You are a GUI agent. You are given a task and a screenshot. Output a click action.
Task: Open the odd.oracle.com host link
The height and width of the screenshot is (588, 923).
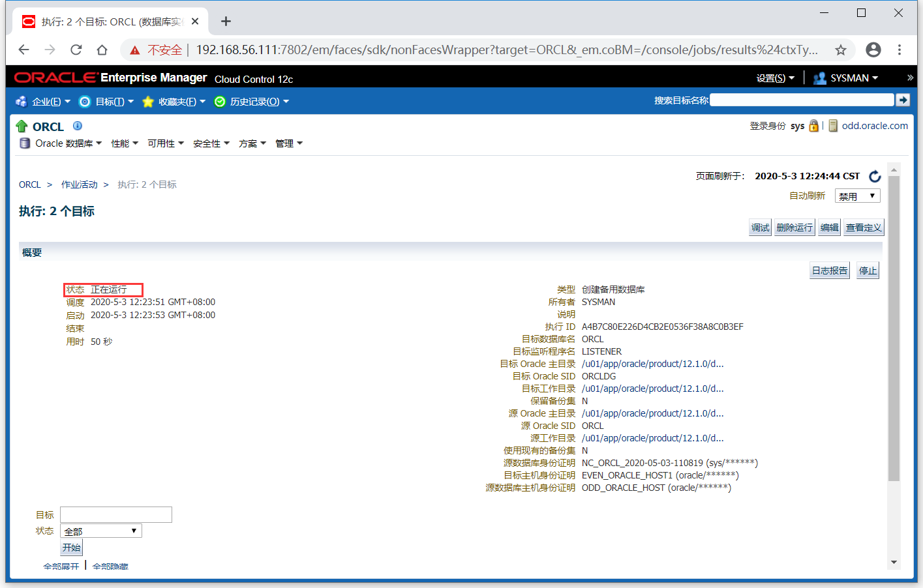tap(875, 126)
